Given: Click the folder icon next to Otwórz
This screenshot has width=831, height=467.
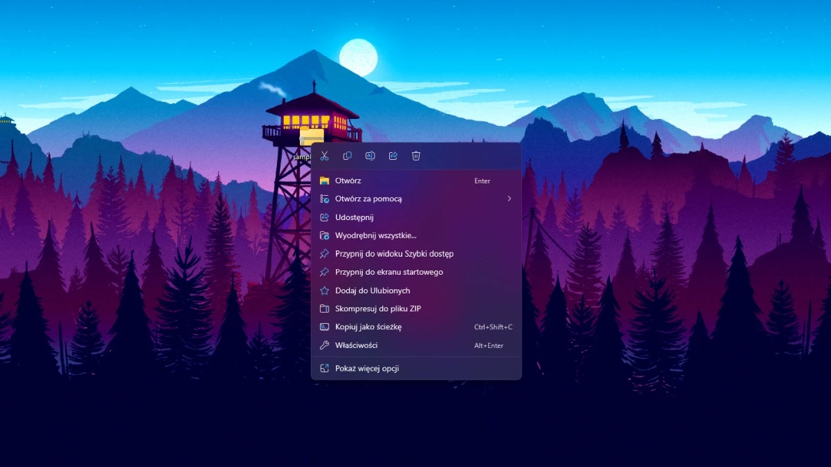Looking at the screenshot, I should (x=325, y=180).
